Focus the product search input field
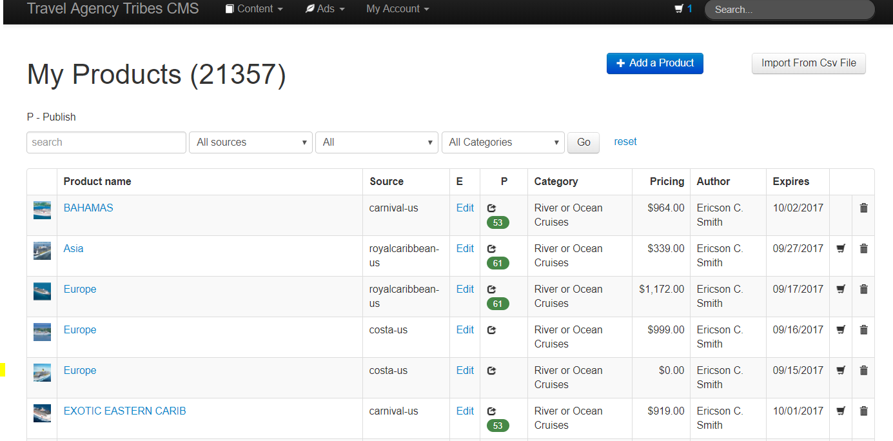The image size is (893, 441). [x=106, y=142]
